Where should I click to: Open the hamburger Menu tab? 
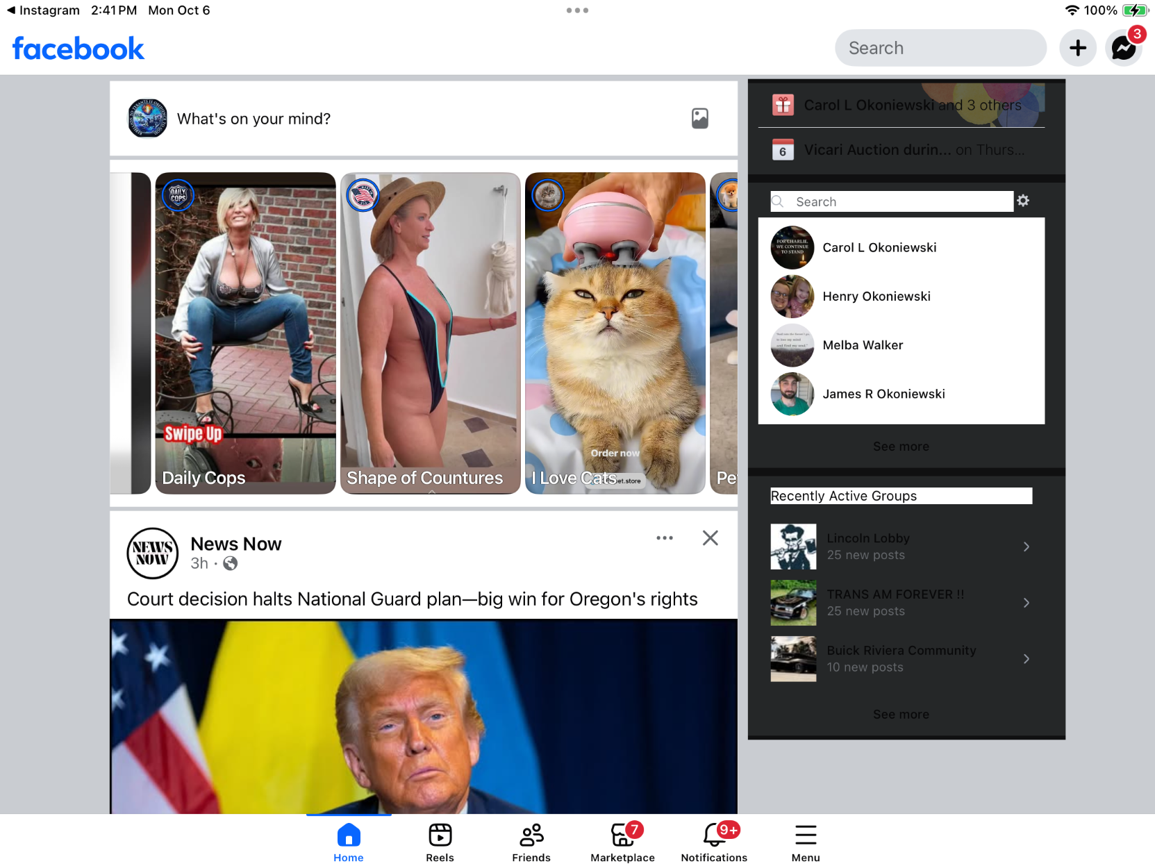click(805, 841)
